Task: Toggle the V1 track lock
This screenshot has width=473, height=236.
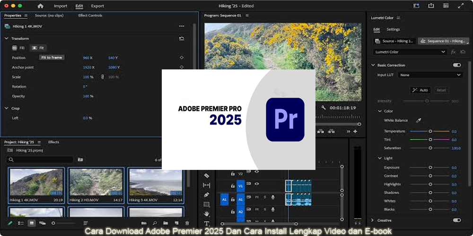Action: click(233, 185)
